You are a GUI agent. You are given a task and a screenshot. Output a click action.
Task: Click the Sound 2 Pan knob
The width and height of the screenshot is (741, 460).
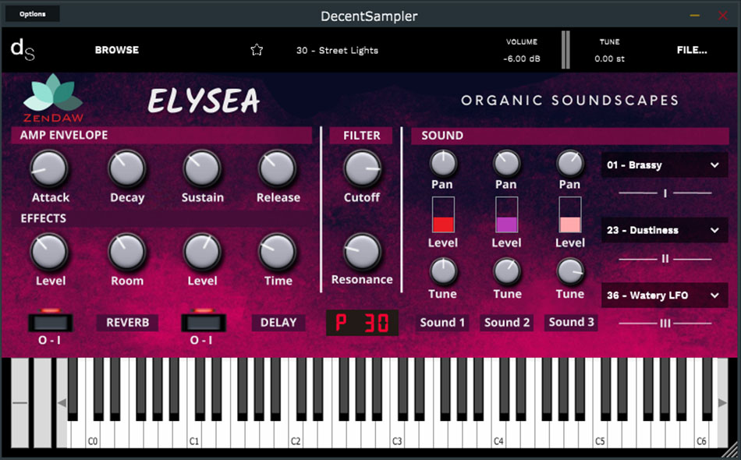pos(506,164)
